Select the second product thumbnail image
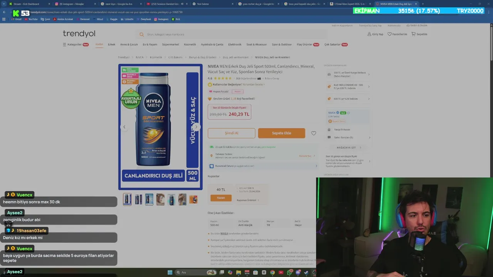The image size is (493, 277). (x=138, y=199)
